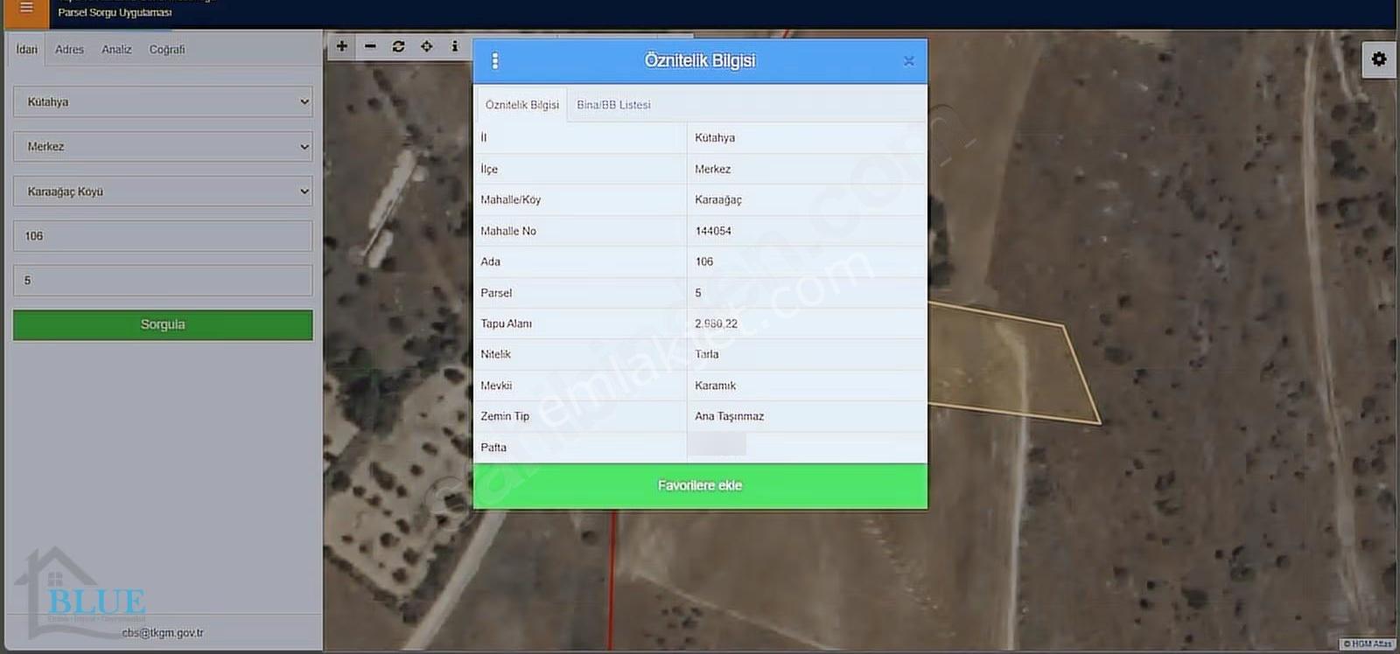Activate the locate crosshair tool
Viewport: 1400px width, 654px height.
coord(426,46)
